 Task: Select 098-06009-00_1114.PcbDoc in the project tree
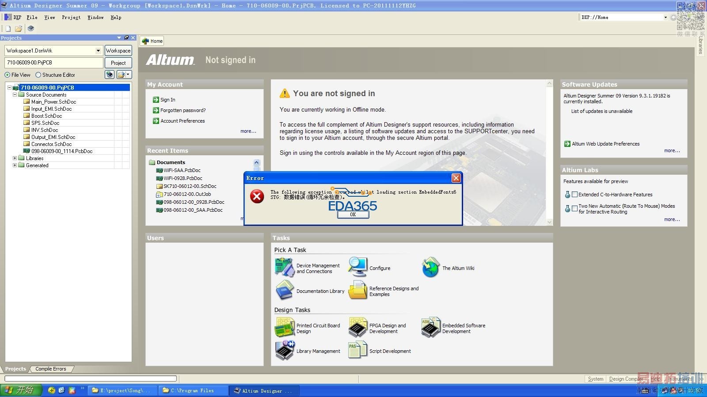click(x=62, y=151)
